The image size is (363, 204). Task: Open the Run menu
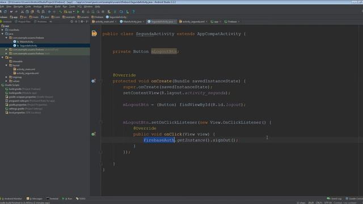coord(65,6)
